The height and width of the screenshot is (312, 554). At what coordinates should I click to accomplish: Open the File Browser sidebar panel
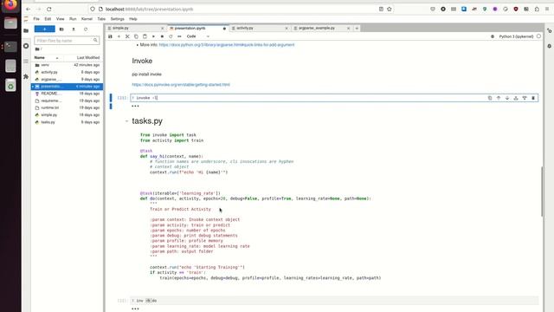point(26,31)
